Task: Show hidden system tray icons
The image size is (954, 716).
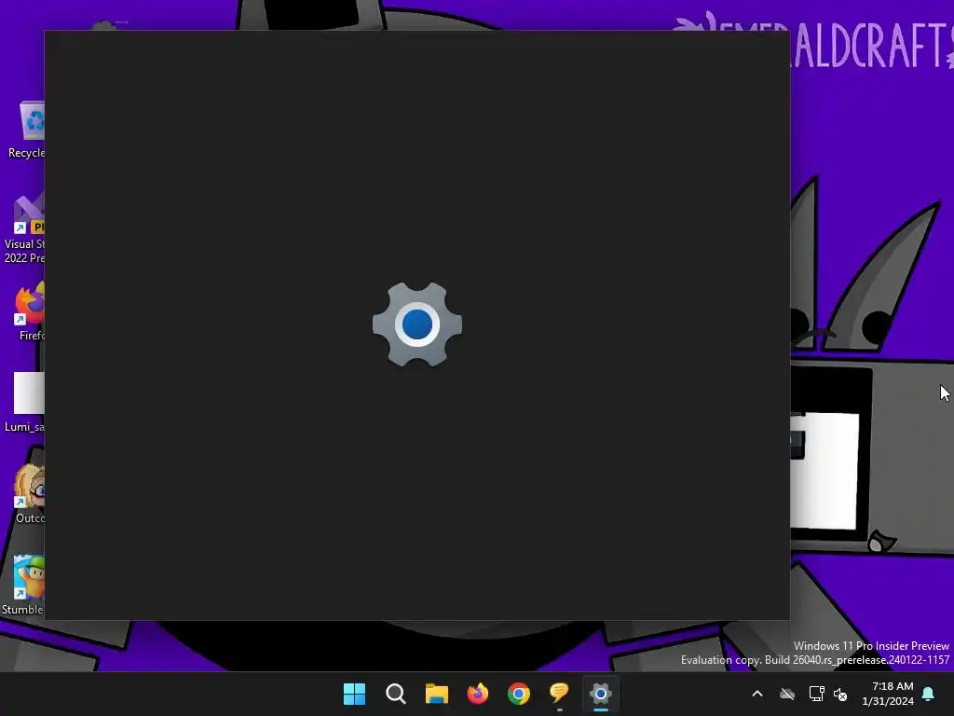Action: 757,694
